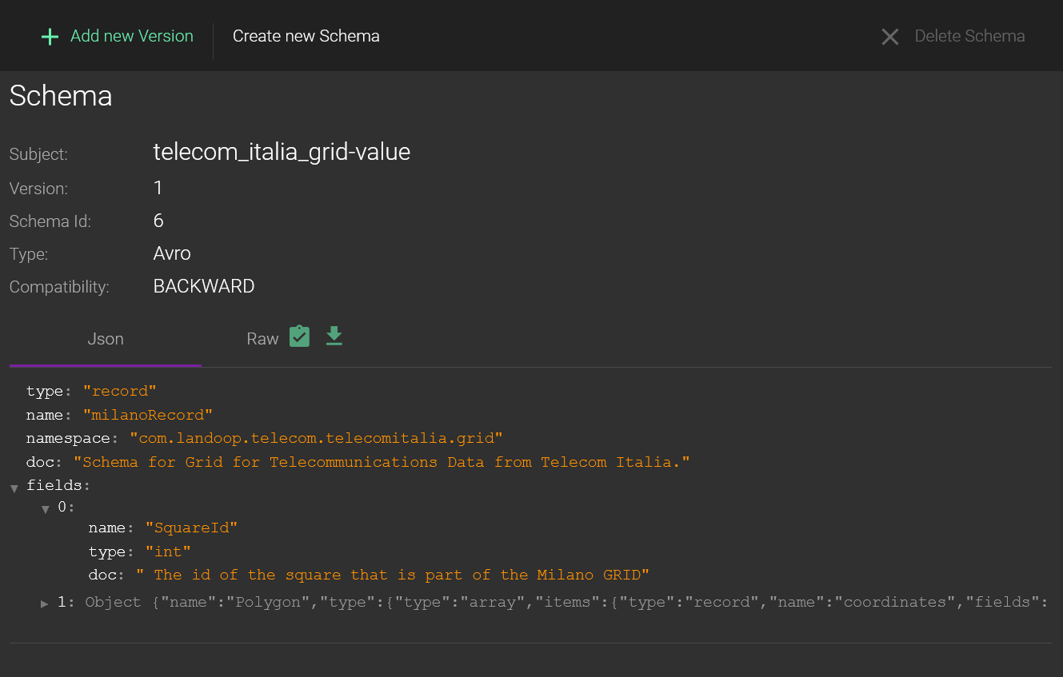Click the Schema Id: label

pyautogui.click(x=50, y=221)
